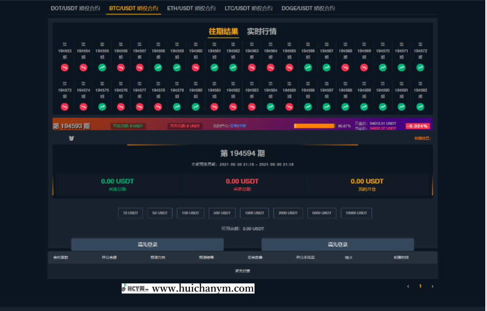The width and height of the screenshot is (487, 311).
Task: Click the red down-trend icon for period 194553
Action: (65, 68)
